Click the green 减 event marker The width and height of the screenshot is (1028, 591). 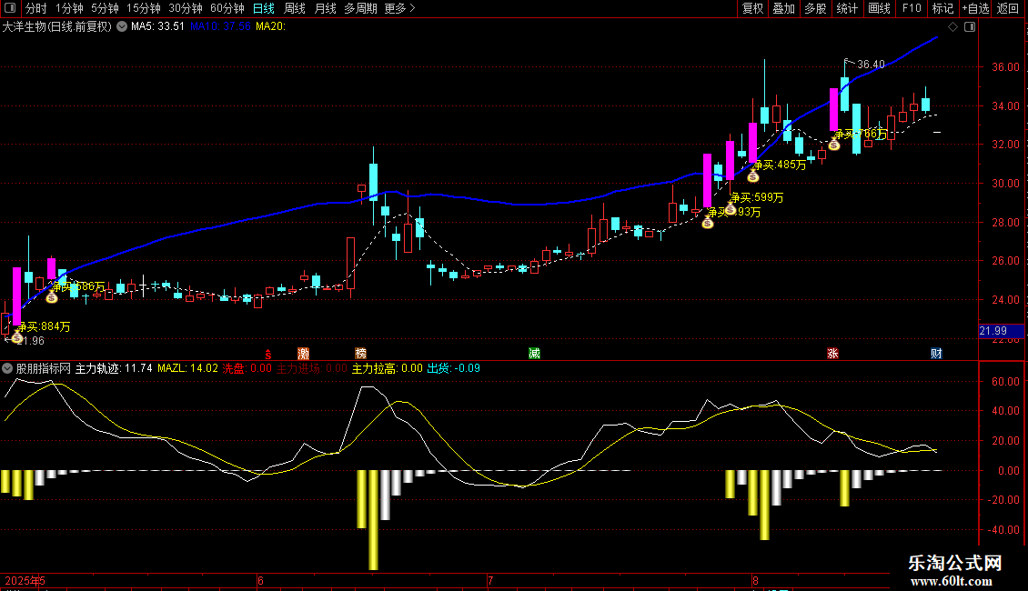(x=534, y=354)
